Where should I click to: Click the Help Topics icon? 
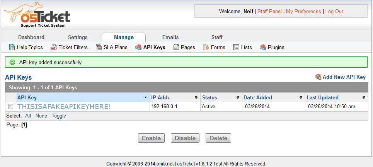click(x=12, y=47)
